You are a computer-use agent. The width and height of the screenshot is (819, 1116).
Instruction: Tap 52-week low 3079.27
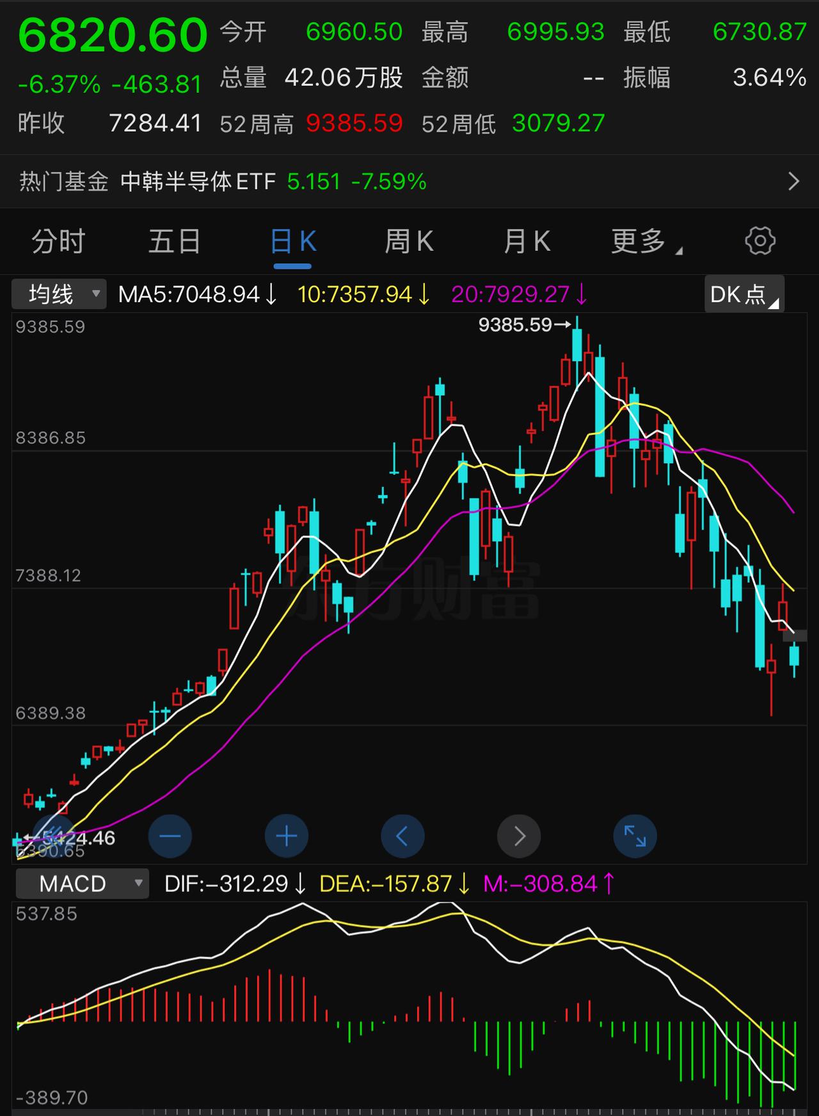(559, 123)
